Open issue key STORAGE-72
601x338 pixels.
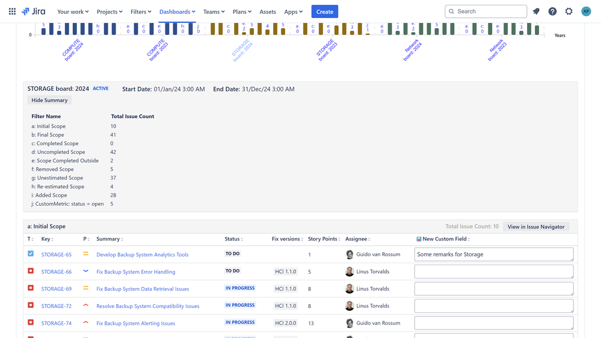57,306
